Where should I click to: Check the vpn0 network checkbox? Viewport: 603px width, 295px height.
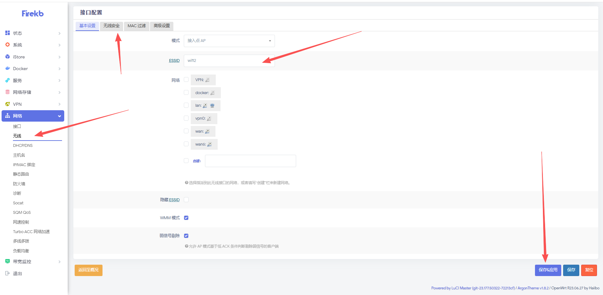click(x=186, y=118)
